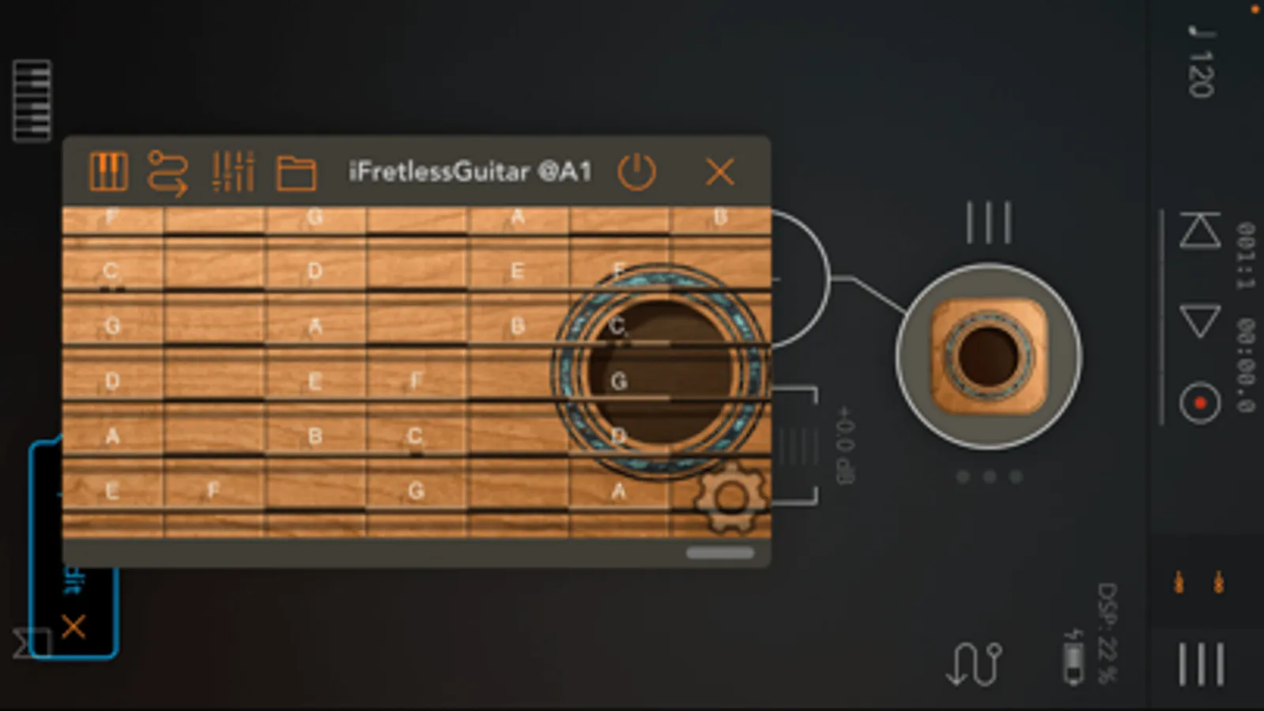Play the C note on the second string

pos(111,271)
